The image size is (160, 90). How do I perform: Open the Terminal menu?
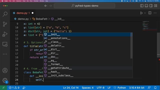click(36, 1)
